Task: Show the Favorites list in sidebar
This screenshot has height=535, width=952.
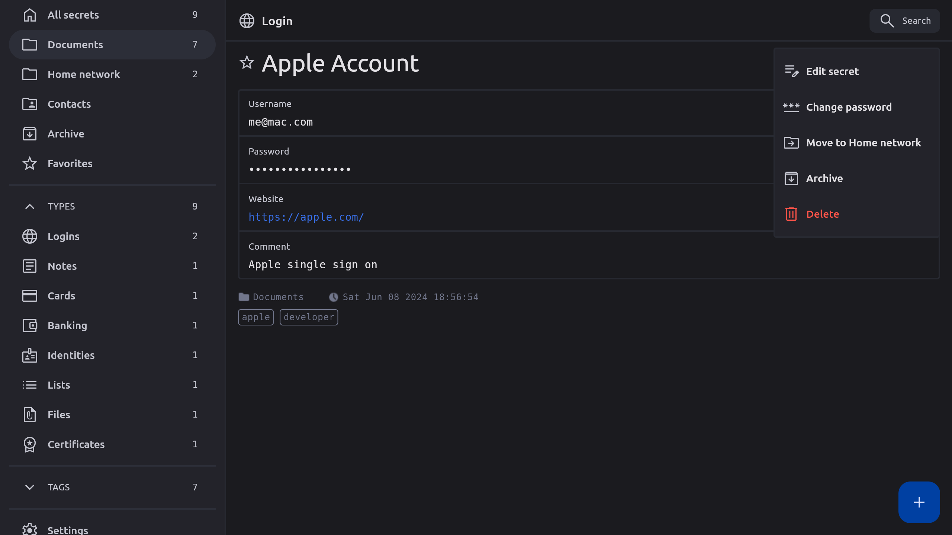Action: [70, 163]
